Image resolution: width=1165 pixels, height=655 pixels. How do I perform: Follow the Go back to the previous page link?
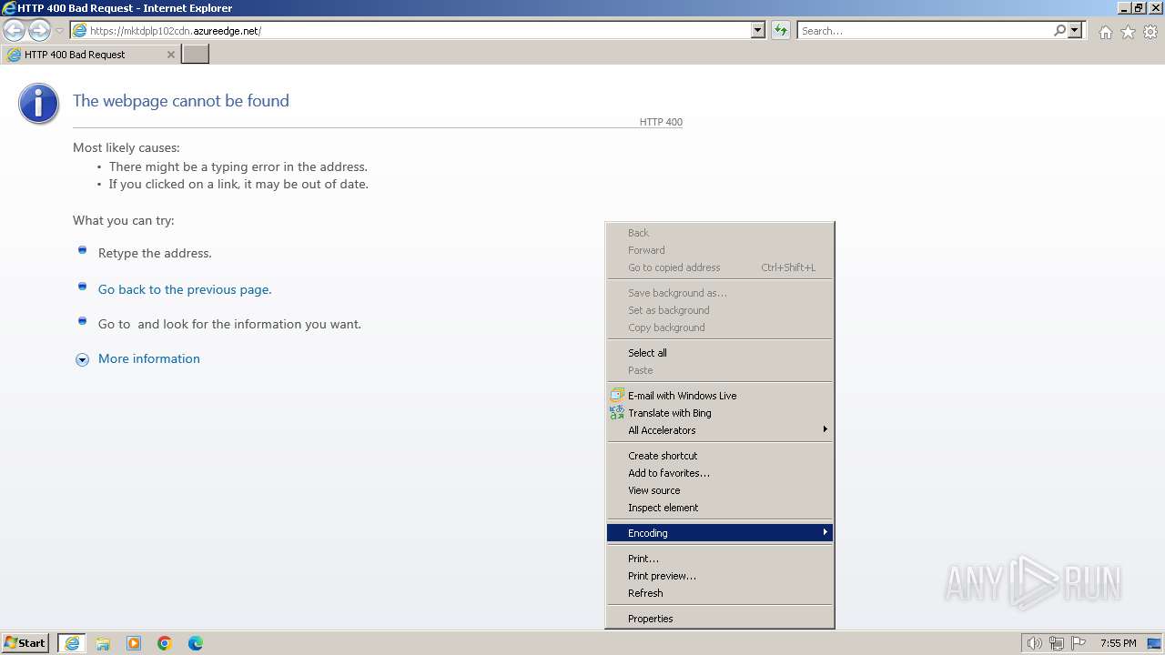(x=185, y=289)
